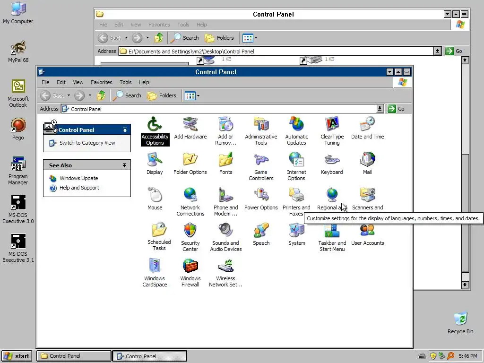Viewport: 484px width, 363px height.
Task: Select Game Controllers icon
Action: click(x=261, y=166)
